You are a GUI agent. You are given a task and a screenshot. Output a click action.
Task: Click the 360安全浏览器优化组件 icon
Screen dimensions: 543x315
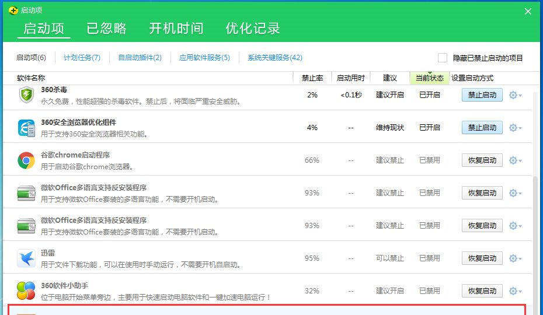point(26,128)
